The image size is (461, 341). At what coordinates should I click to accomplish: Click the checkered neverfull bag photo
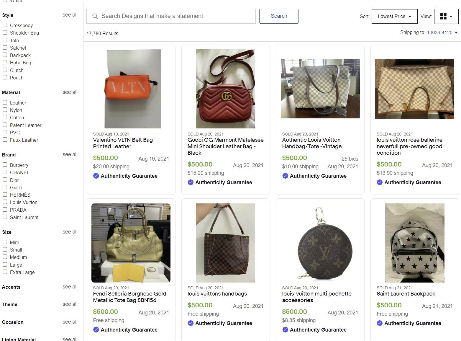pyautogui.click(x=415, y=89)
